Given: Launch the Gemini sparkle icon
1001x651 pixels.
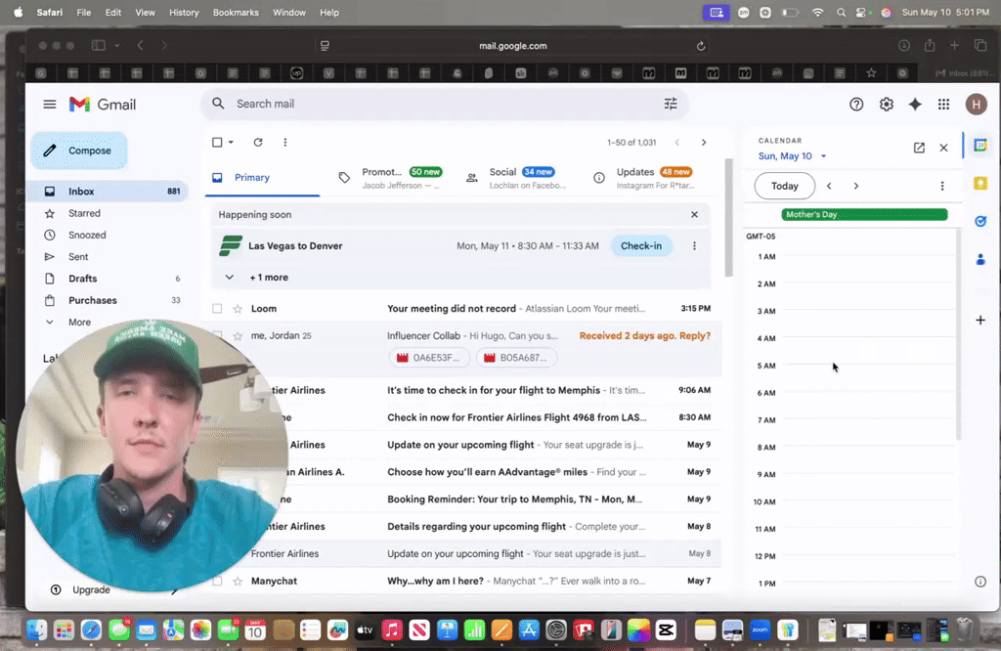Looking at the screenshot, I should [915, 104].
